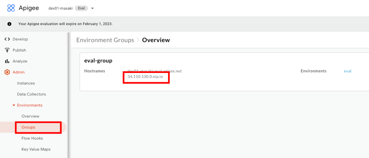The image size is (369, 158).
Task: Click the Develop code brackets icon
Action: point(7,39)
